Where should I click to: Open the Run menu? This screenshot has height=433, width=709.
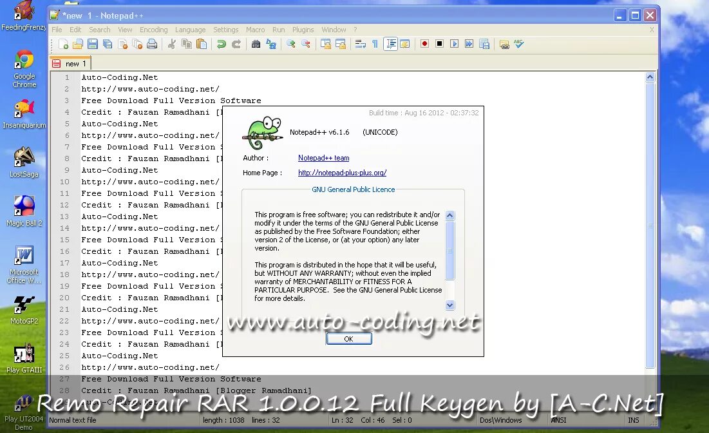pos(279,30)
